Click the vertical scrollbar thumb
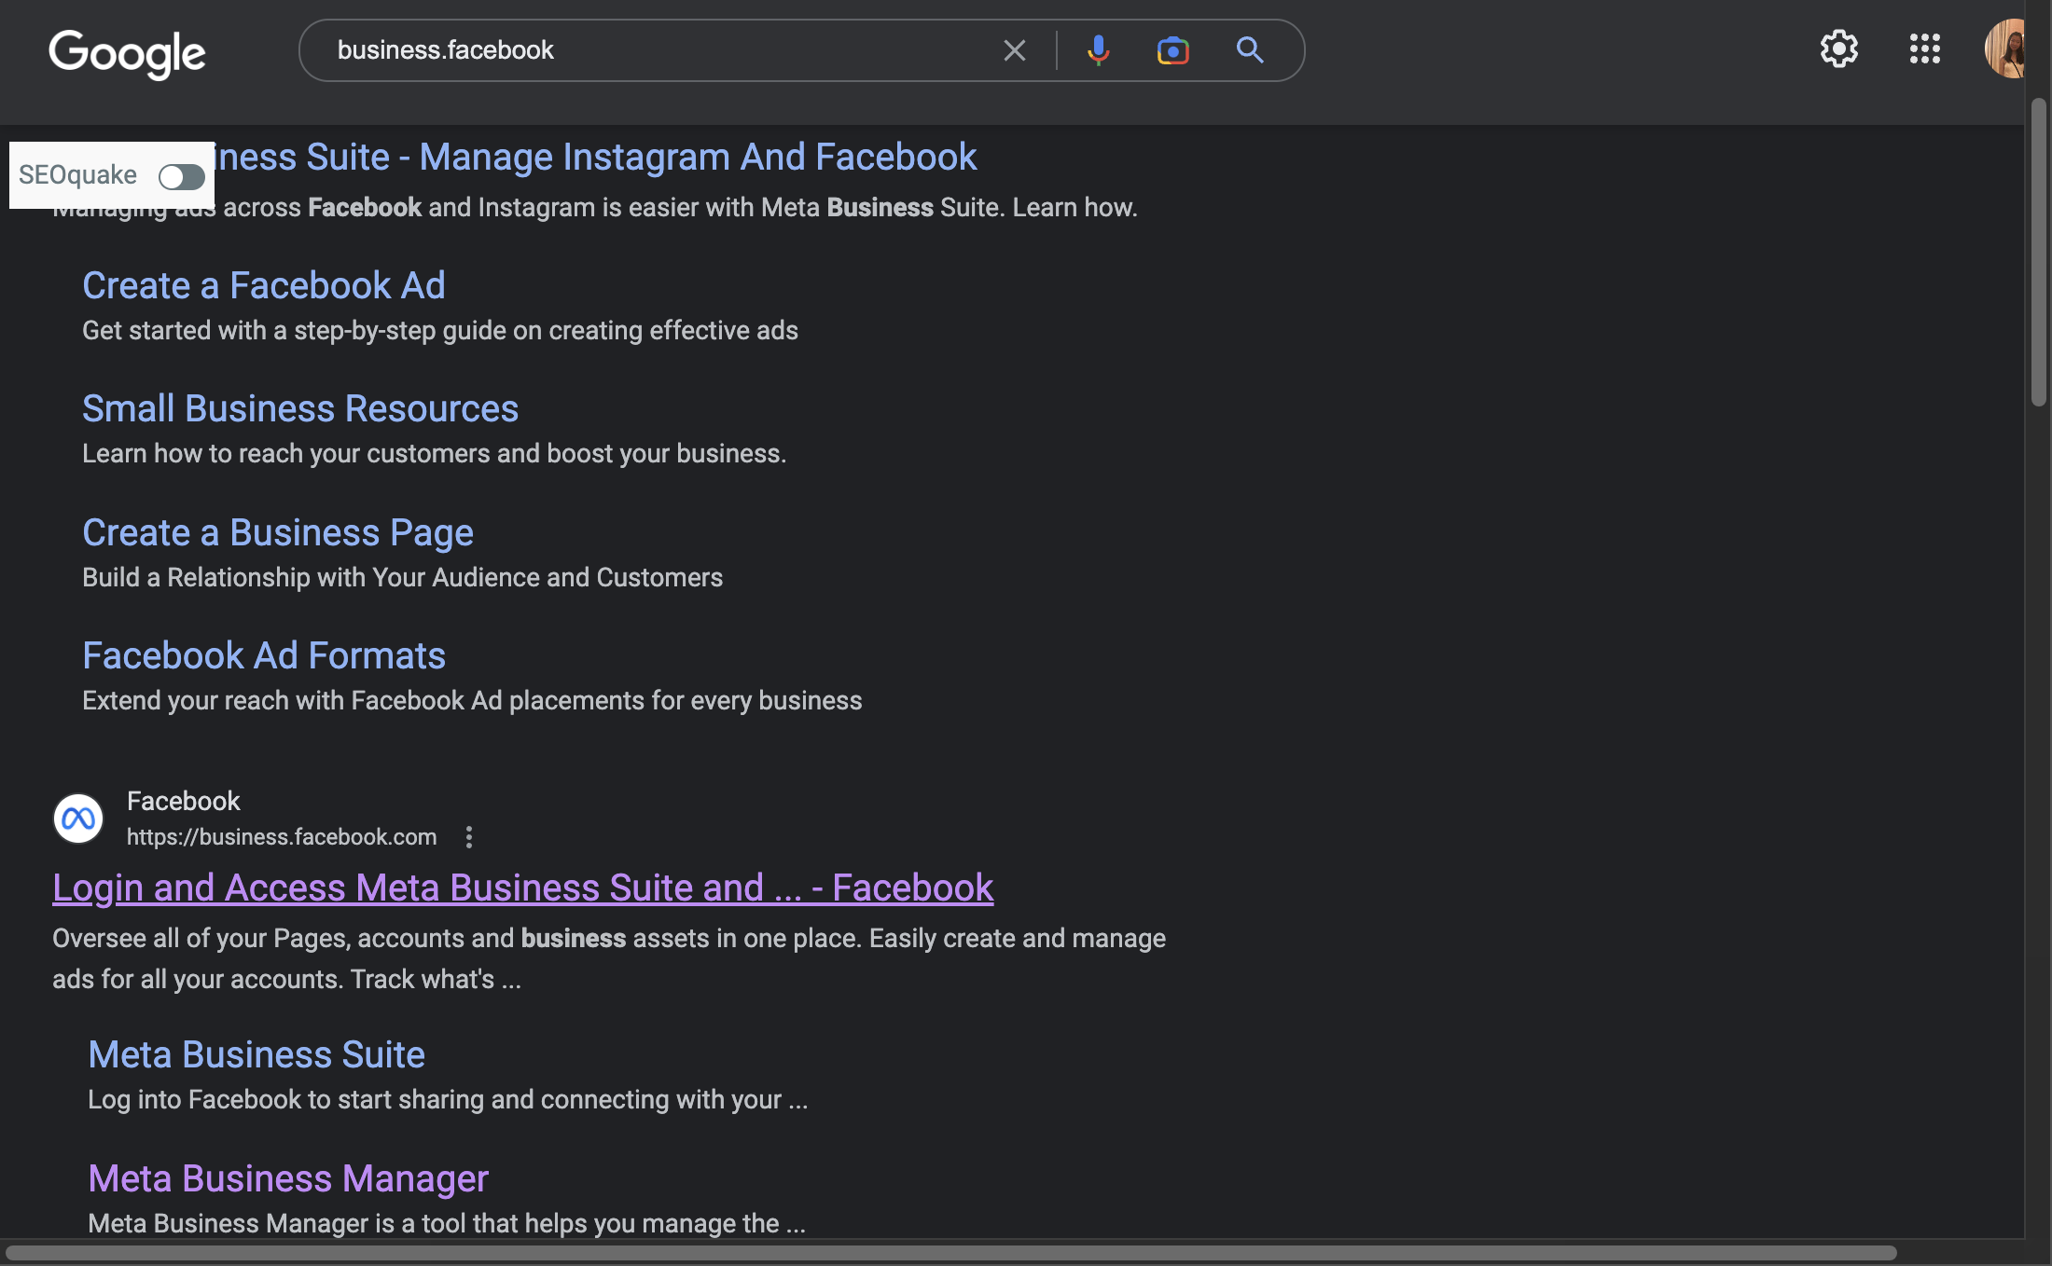 (x=2038, y=252)
